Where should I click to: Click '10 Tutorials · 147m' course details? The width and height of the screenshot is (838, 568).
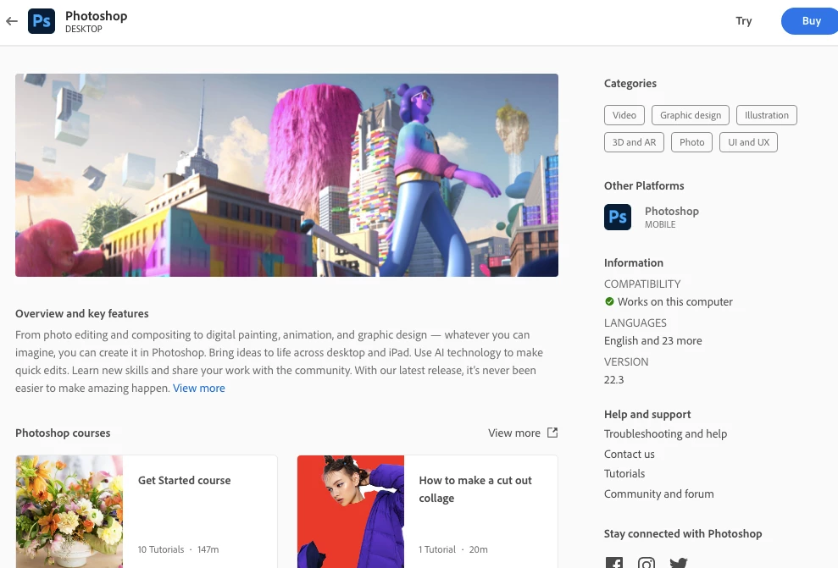(178, 549)
